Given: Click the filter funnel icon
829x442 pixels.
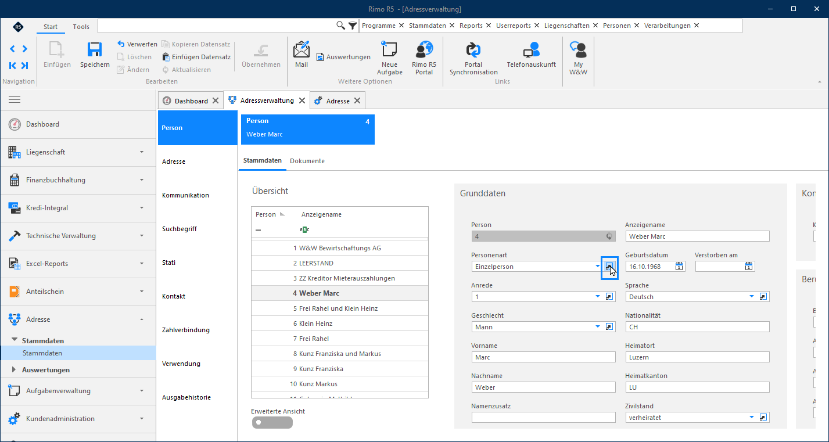Looking at the screenshot, I should coord(353,26).
